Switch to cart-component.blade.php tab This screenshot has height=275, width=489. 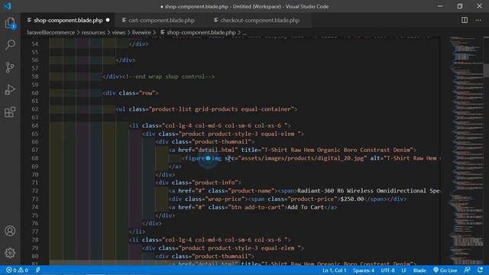(161, 21)
